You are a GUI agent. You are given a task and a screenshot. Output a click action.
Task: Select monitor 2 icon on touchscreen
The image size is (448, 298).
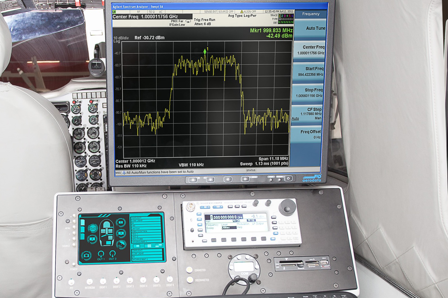click(92, 239)
